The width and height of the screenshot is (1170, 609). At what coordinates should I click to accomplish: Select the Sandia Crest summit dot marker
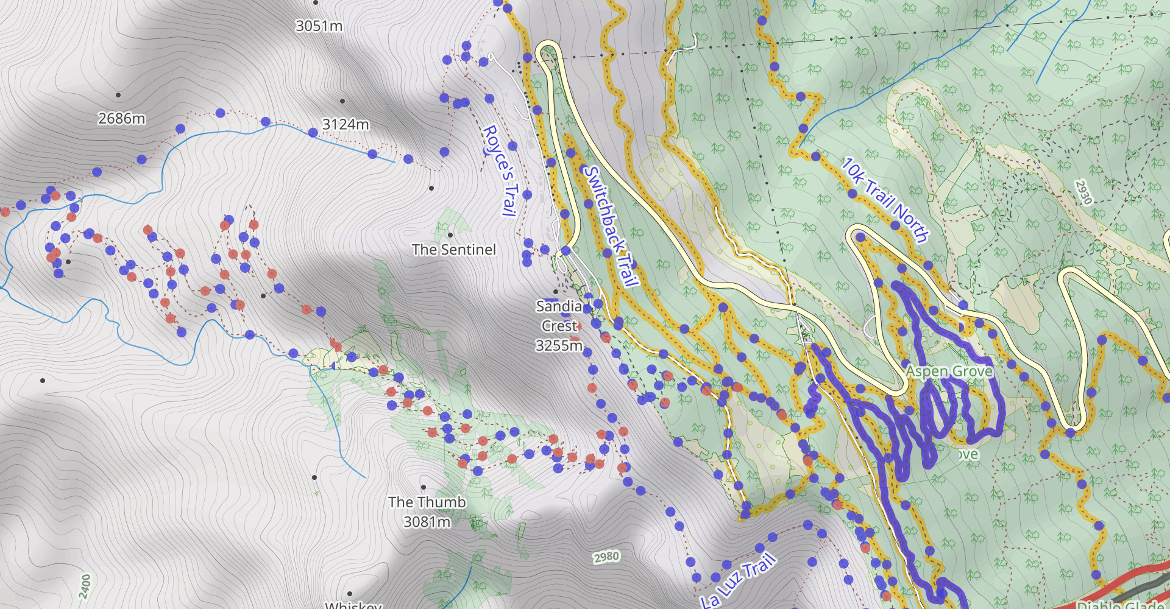[x=556, y=292]
